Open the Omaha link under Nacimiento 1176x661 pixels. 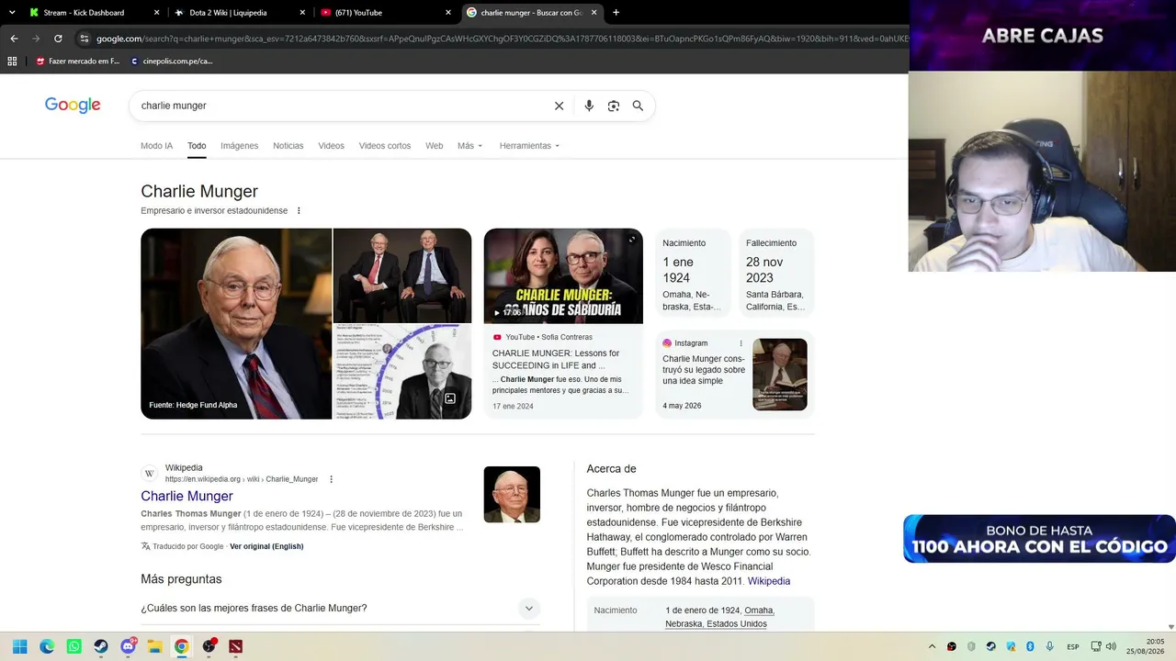coord(758,611)
